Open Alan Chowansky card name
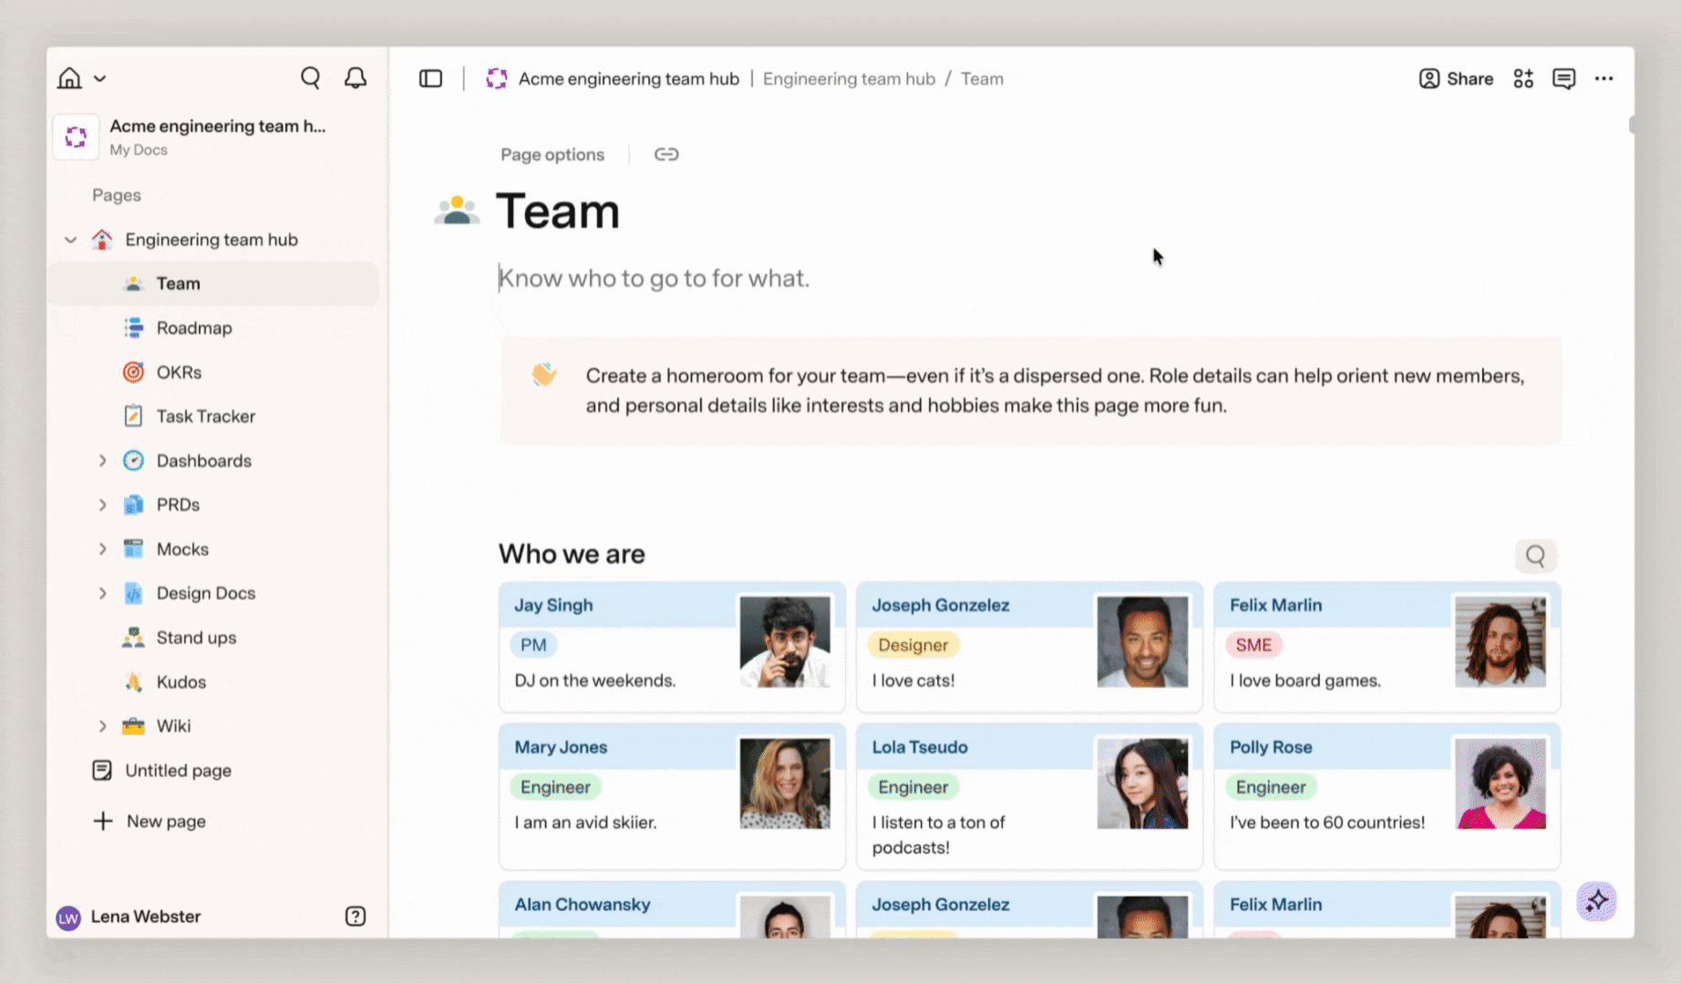1681x984 pixels. click(583, 905)
